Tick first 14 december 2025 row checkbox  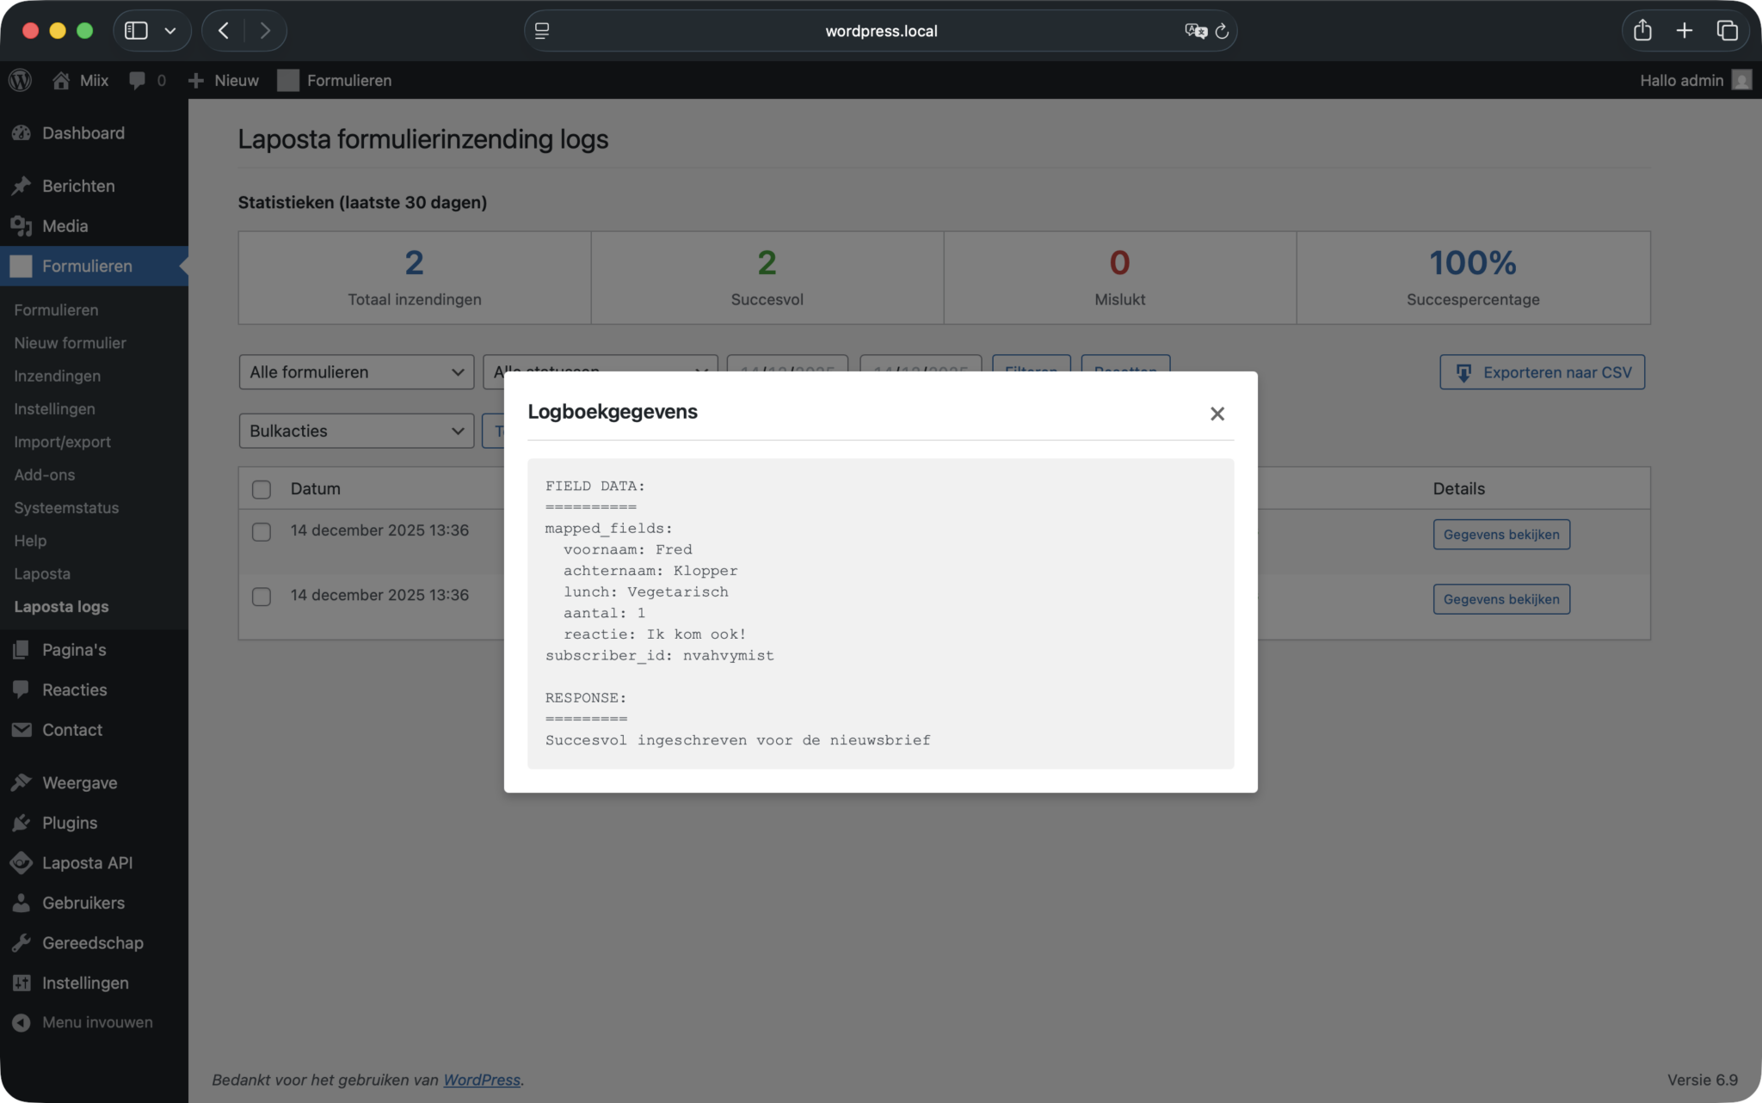(x=262, y=532)
